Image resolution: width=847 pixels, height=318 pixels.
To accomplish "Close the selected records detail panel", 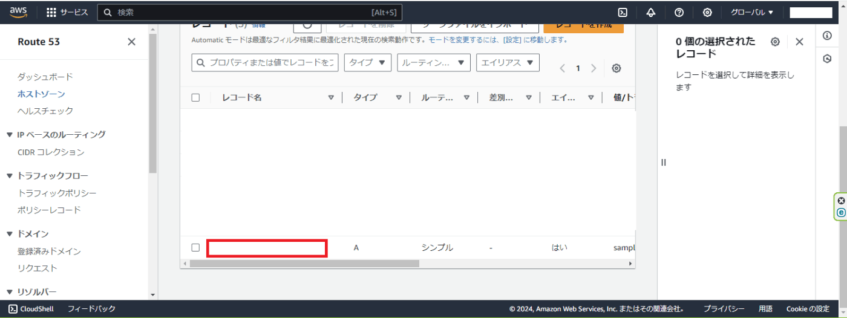I will 799,42.
